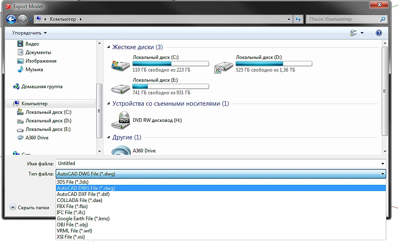
Task: Choose FBX File (*.fbx) format
Action: click(x=221, y=206)
